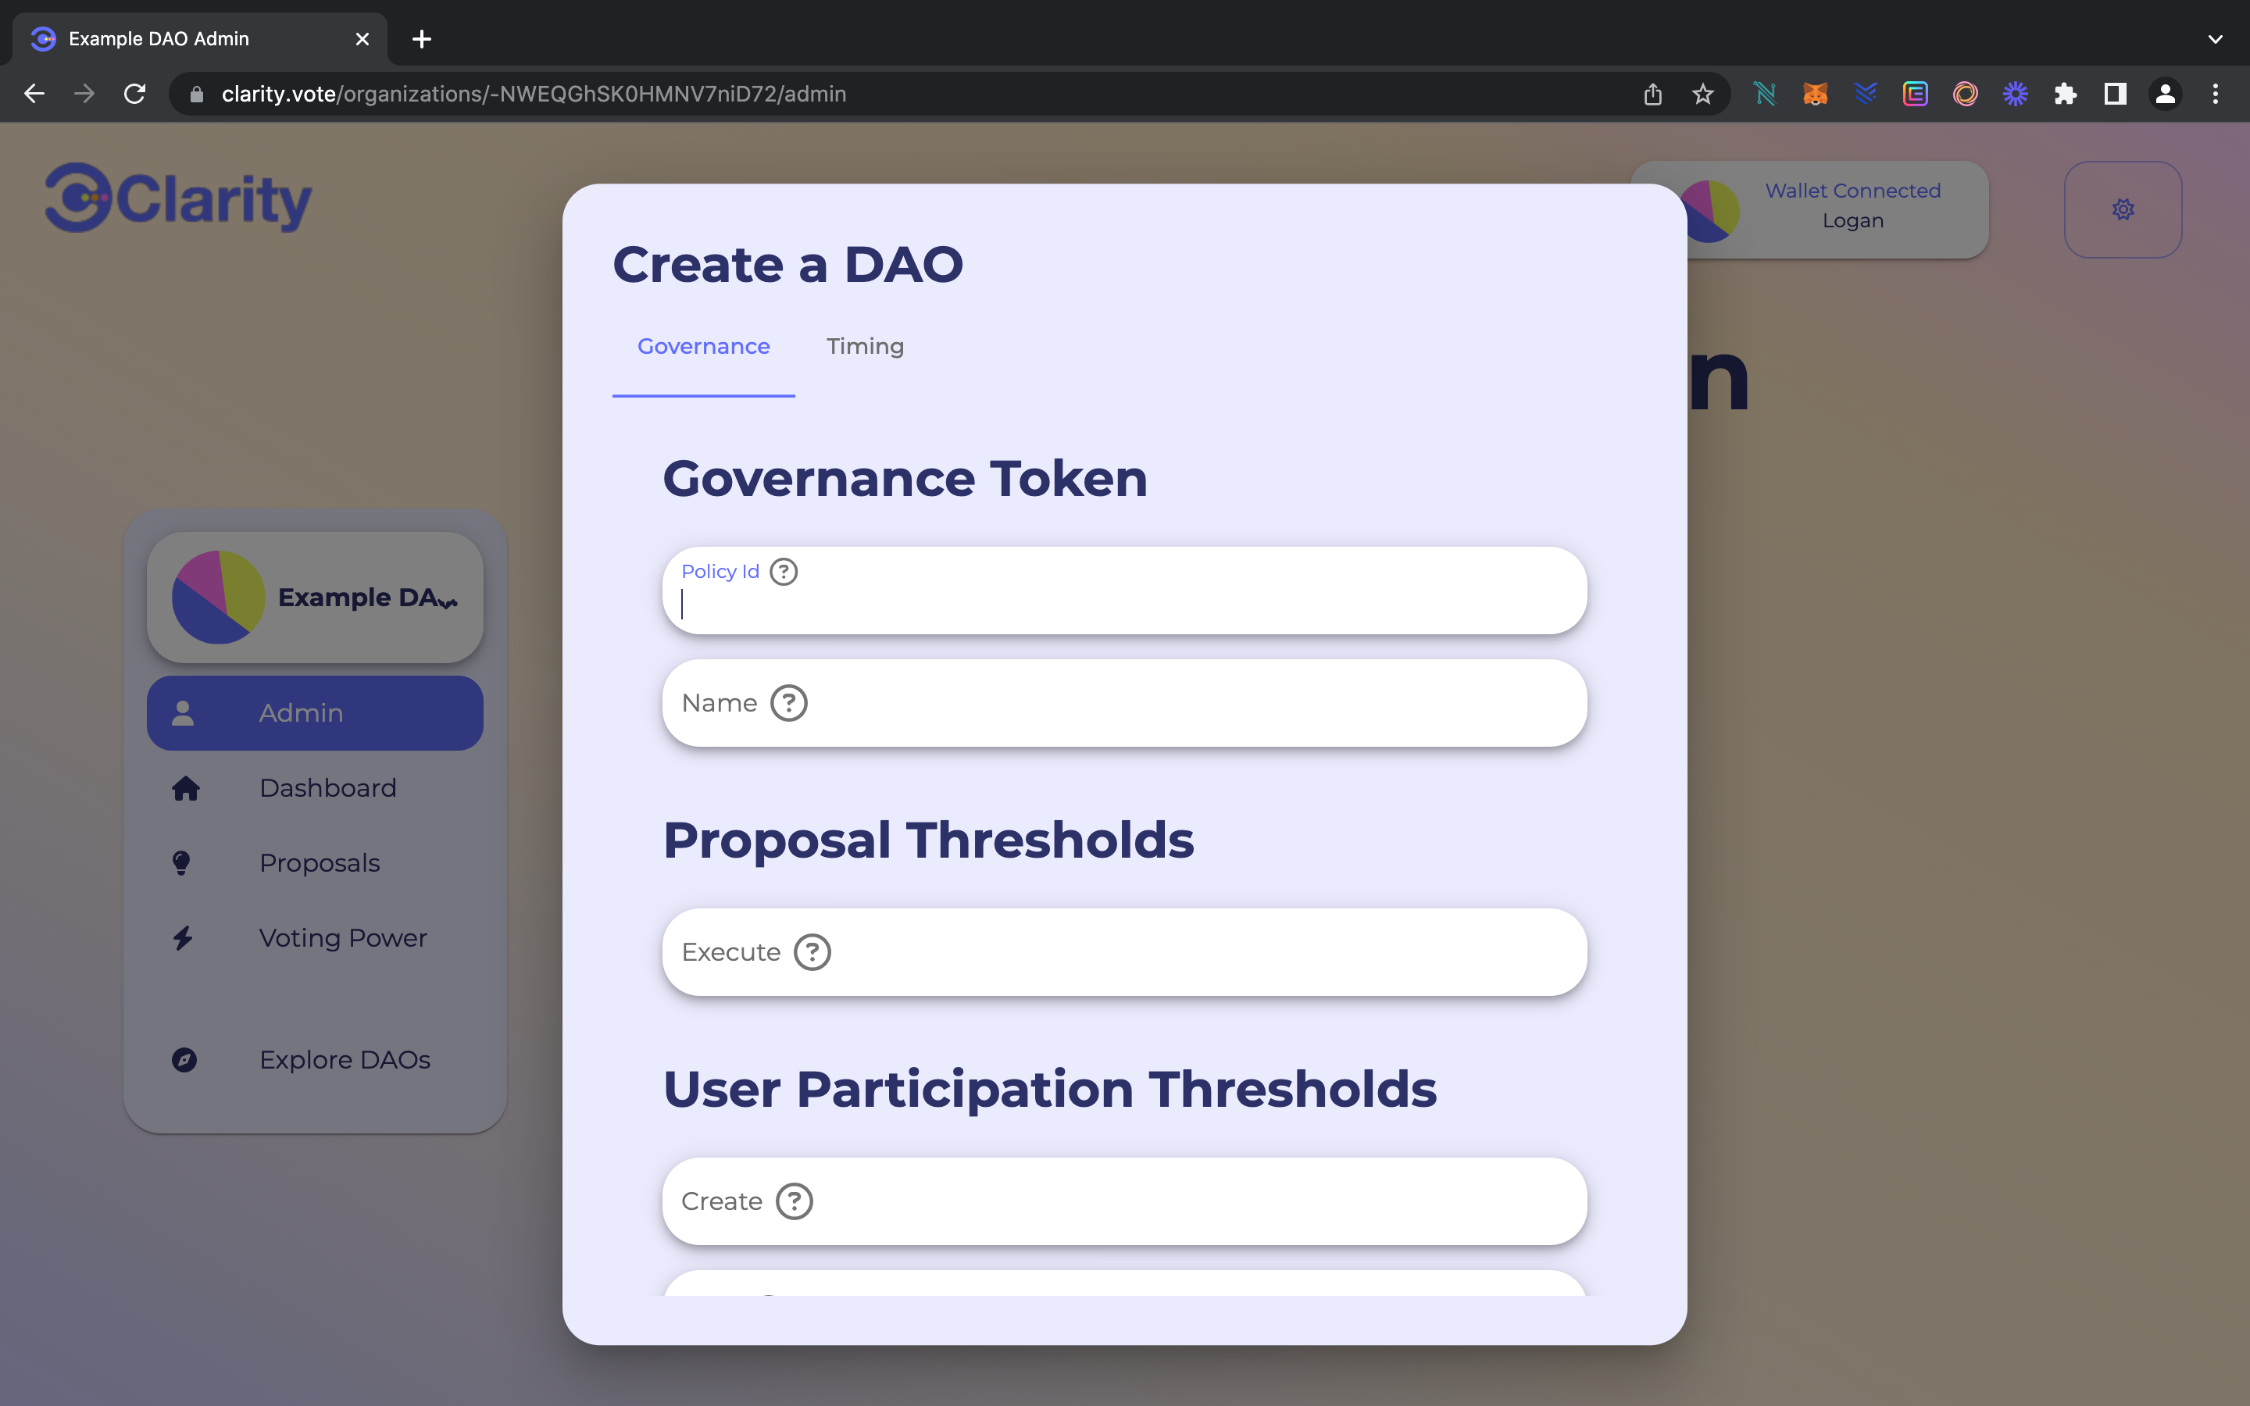This screenshot has width=2250, height=1406.
Task: Open the MetaMask fox extension
Action: pyautogui.click(x=1815, y=94)
